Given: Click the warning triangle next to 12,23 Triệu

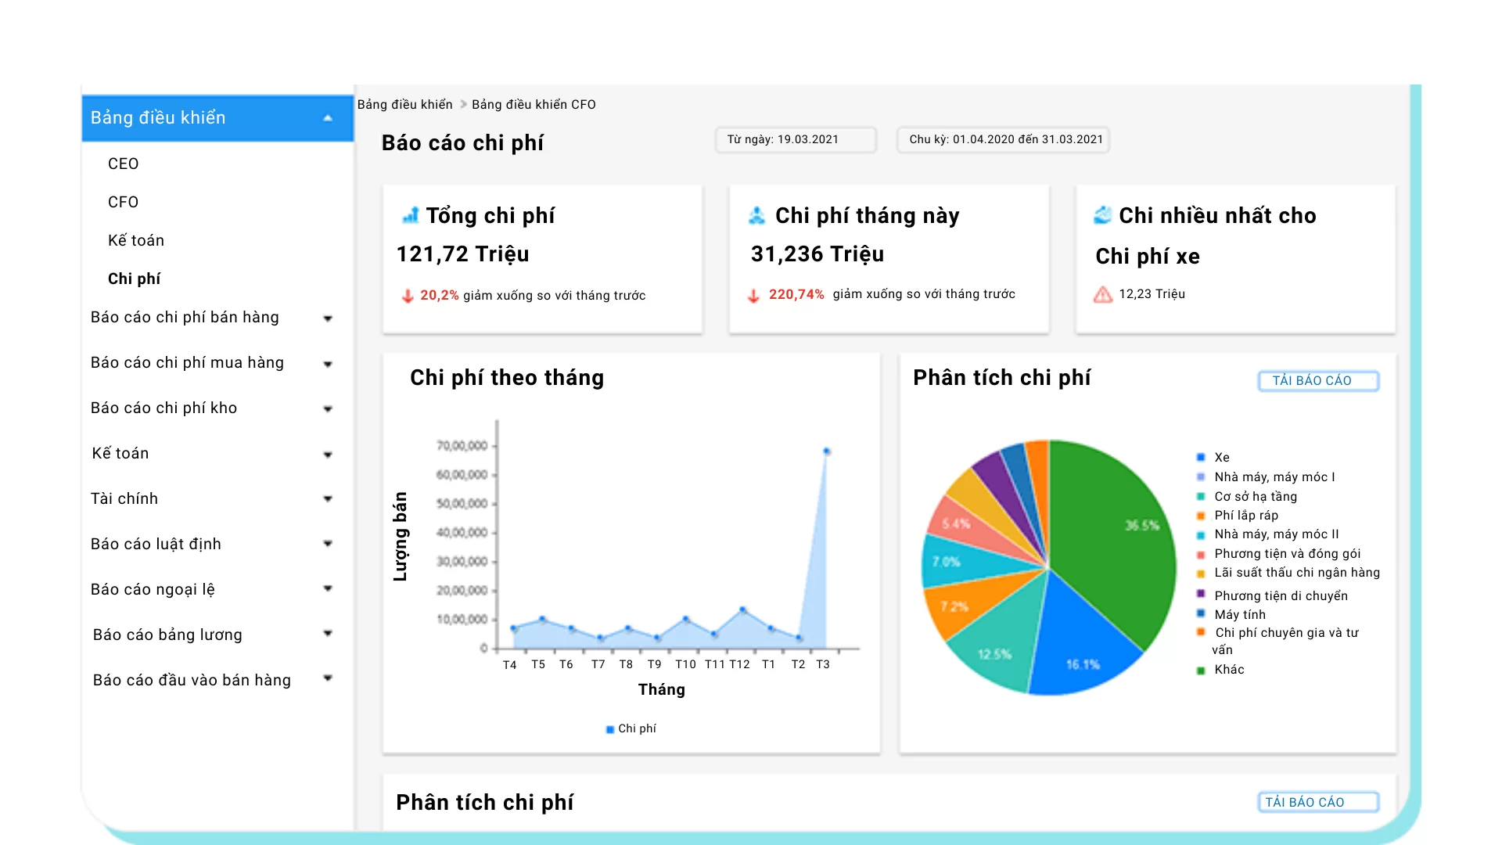Looking at the screenshot, I should 1103,295.
